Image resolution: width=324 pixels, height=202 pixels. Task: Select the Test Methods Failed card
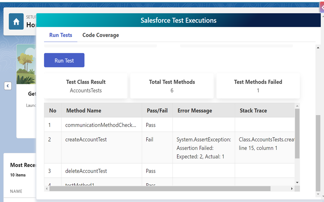click(x=258, y=86)
